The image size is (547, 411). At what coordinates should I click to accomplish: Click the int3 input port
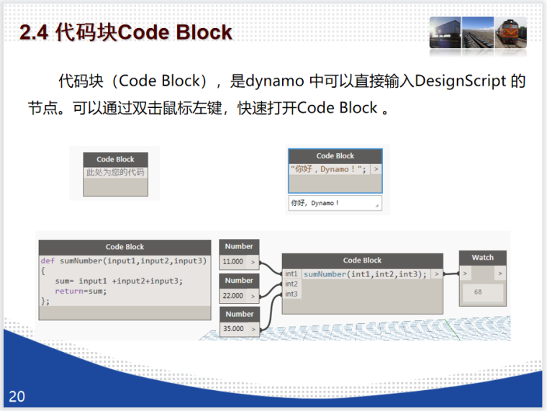[291, 294]
